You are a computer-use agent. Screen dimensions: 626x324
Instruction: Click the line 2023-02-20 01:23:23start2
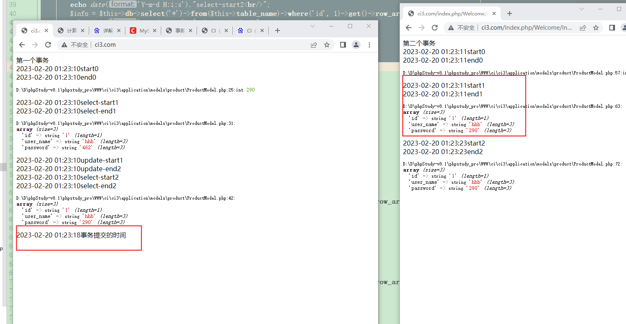point(444,143)
